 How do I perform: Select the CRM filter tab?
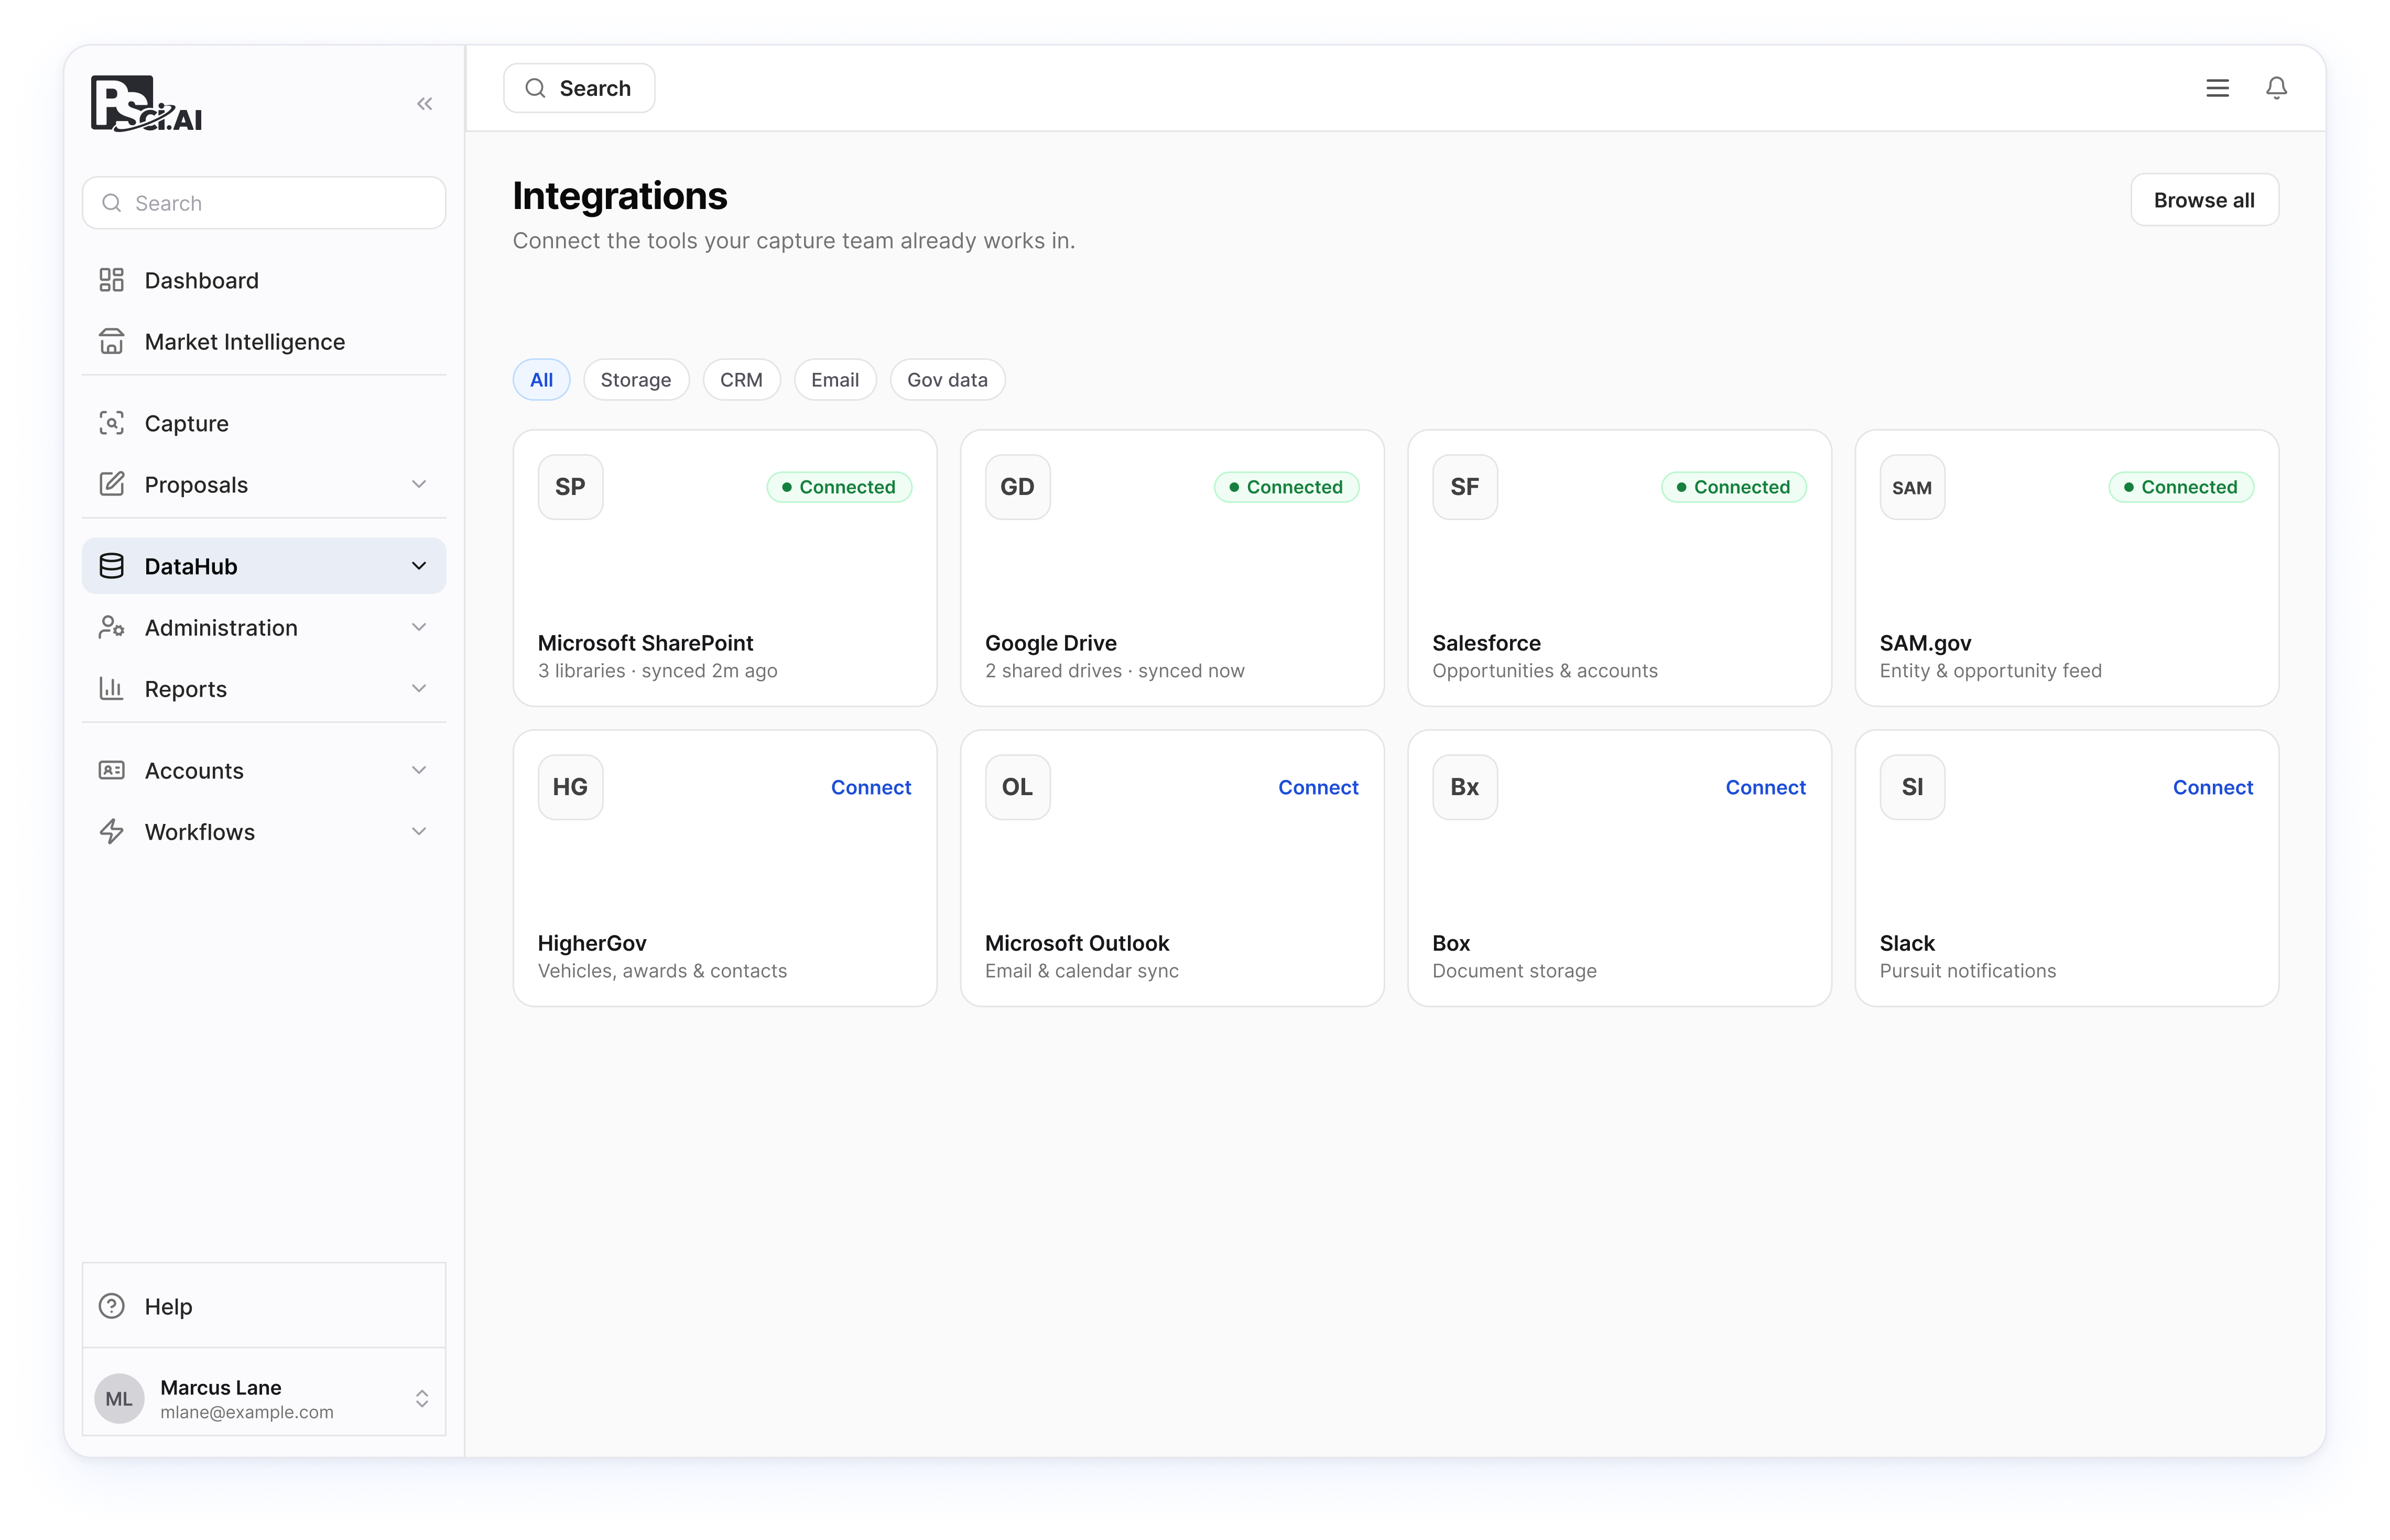point(741,380)
